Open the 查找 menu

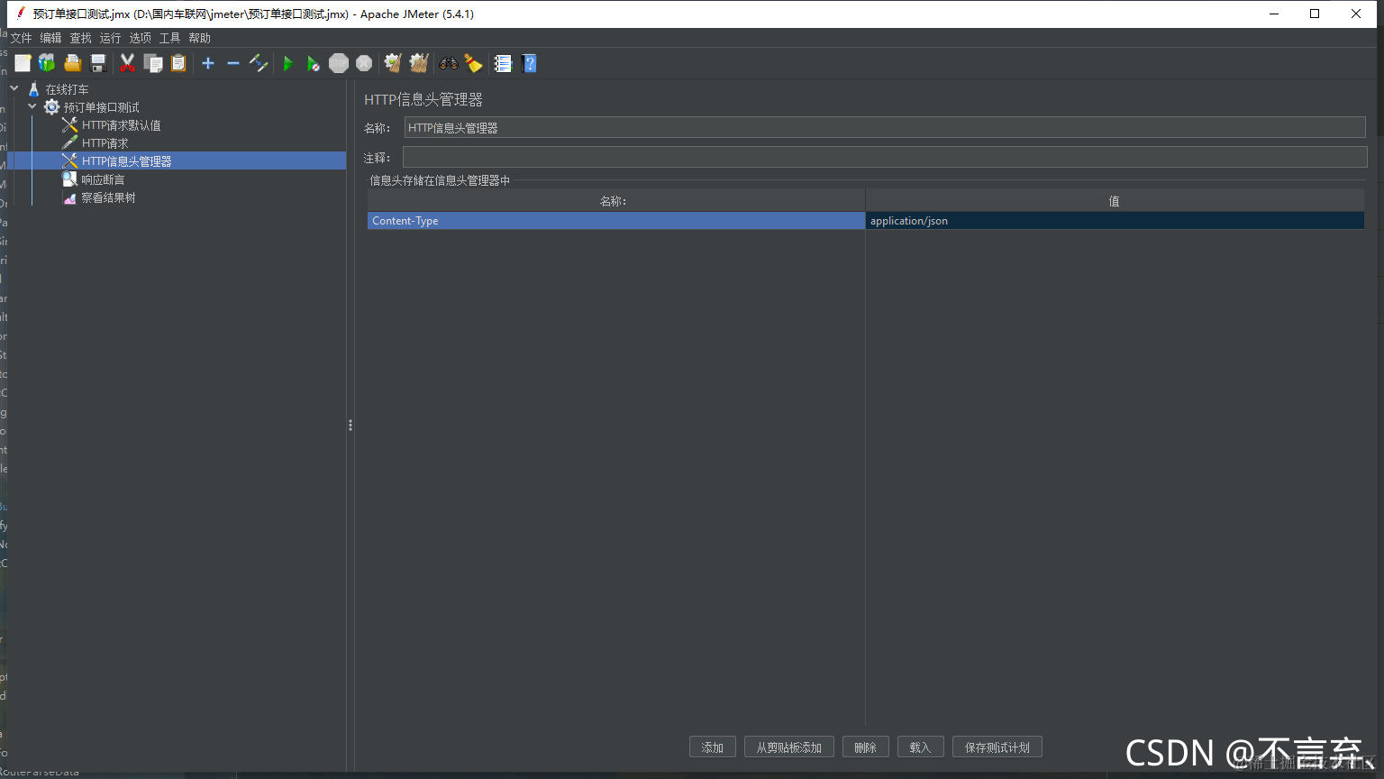point(80,38)
